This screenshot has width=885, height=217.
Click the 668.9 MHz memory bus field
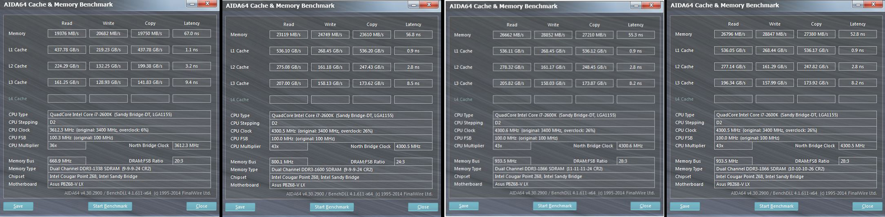pos(67,161)
